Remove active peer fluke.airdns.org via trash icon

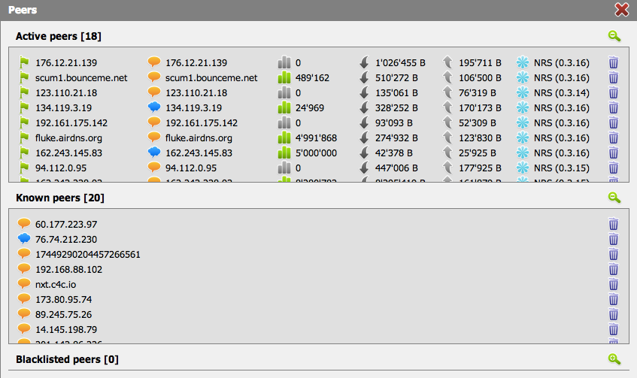pyautogui.click(x=614, y=138)
